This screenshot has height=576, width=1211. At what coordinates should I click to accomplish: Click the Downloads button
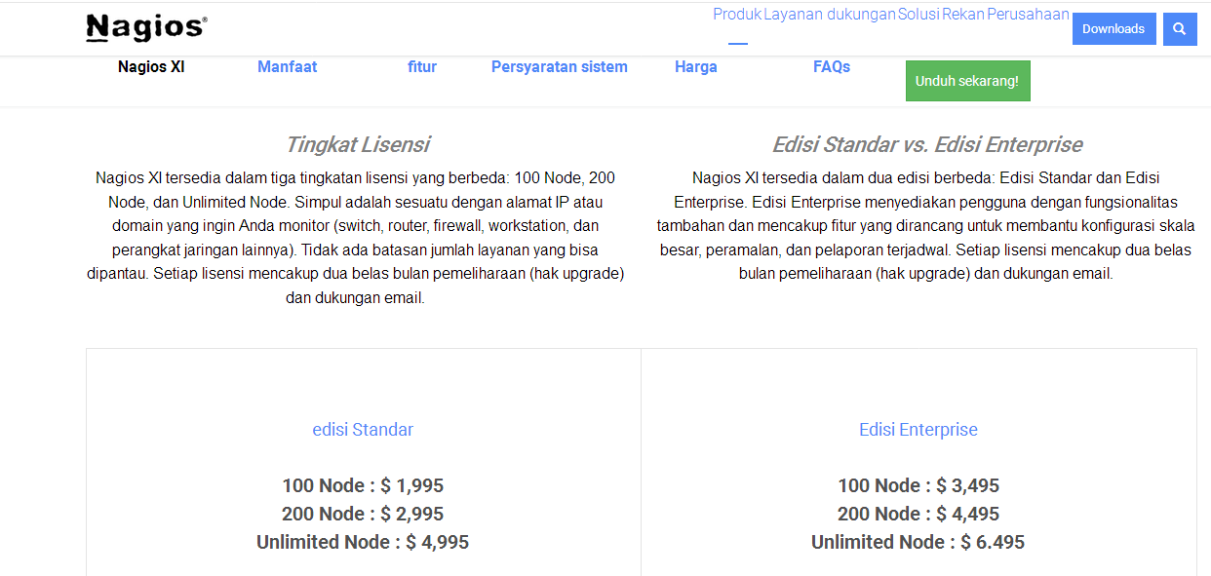click(x=1113, y=29)
